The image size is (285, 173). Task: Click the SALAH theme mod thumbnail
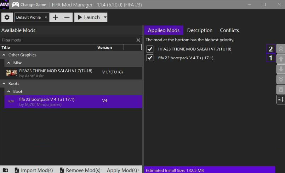(11, 73)
